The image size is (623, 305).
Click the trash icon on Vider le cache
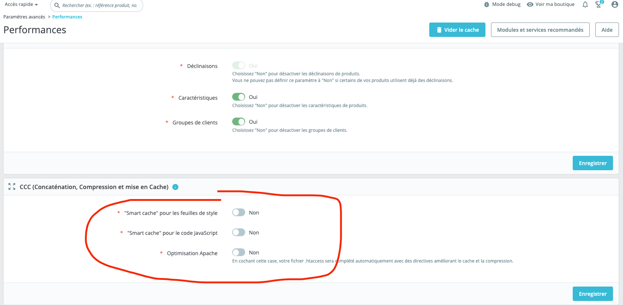tap(439, 30)
